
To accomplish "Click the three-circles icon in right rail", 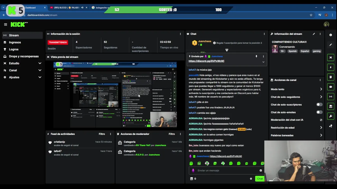I will coord(331,126).
